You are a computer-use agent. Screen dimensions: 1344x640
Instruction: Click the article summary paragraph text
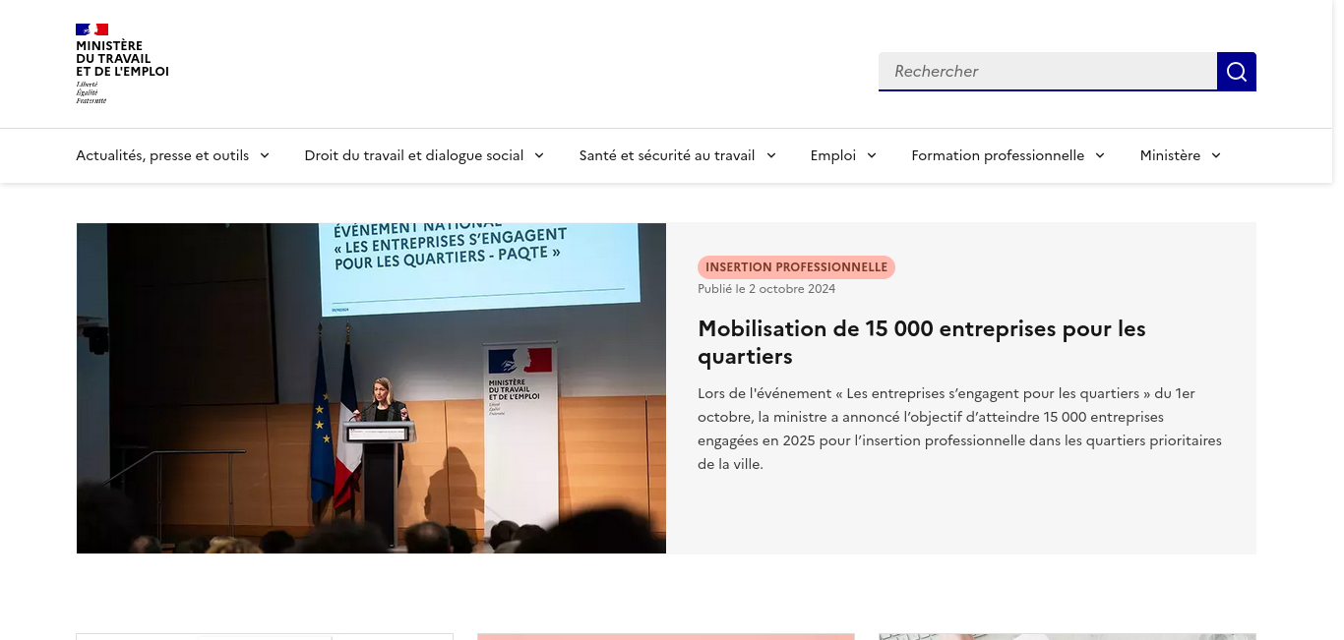(x=959, y=429)
